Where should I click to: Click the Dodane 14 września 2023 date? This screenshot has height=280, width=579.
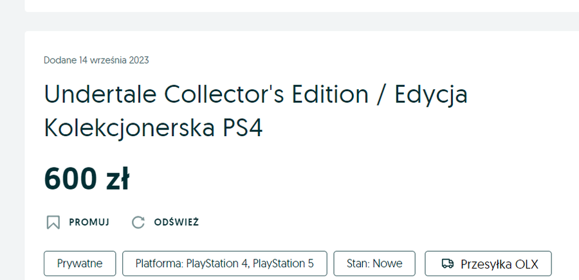pyautogui.click(x=96, y=60)
